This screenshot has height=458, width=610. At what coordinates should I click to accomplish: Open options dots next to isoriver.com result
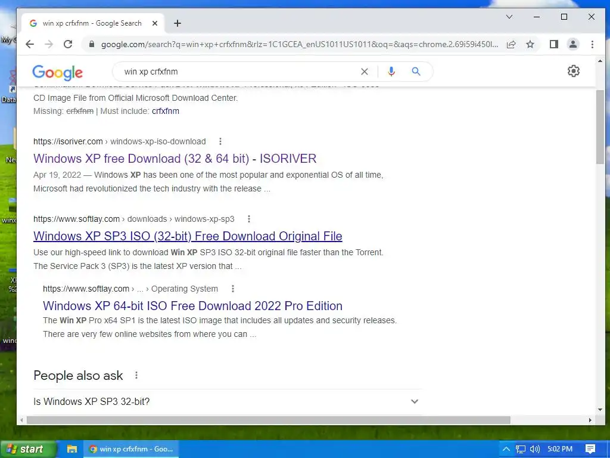pos(220,141)
